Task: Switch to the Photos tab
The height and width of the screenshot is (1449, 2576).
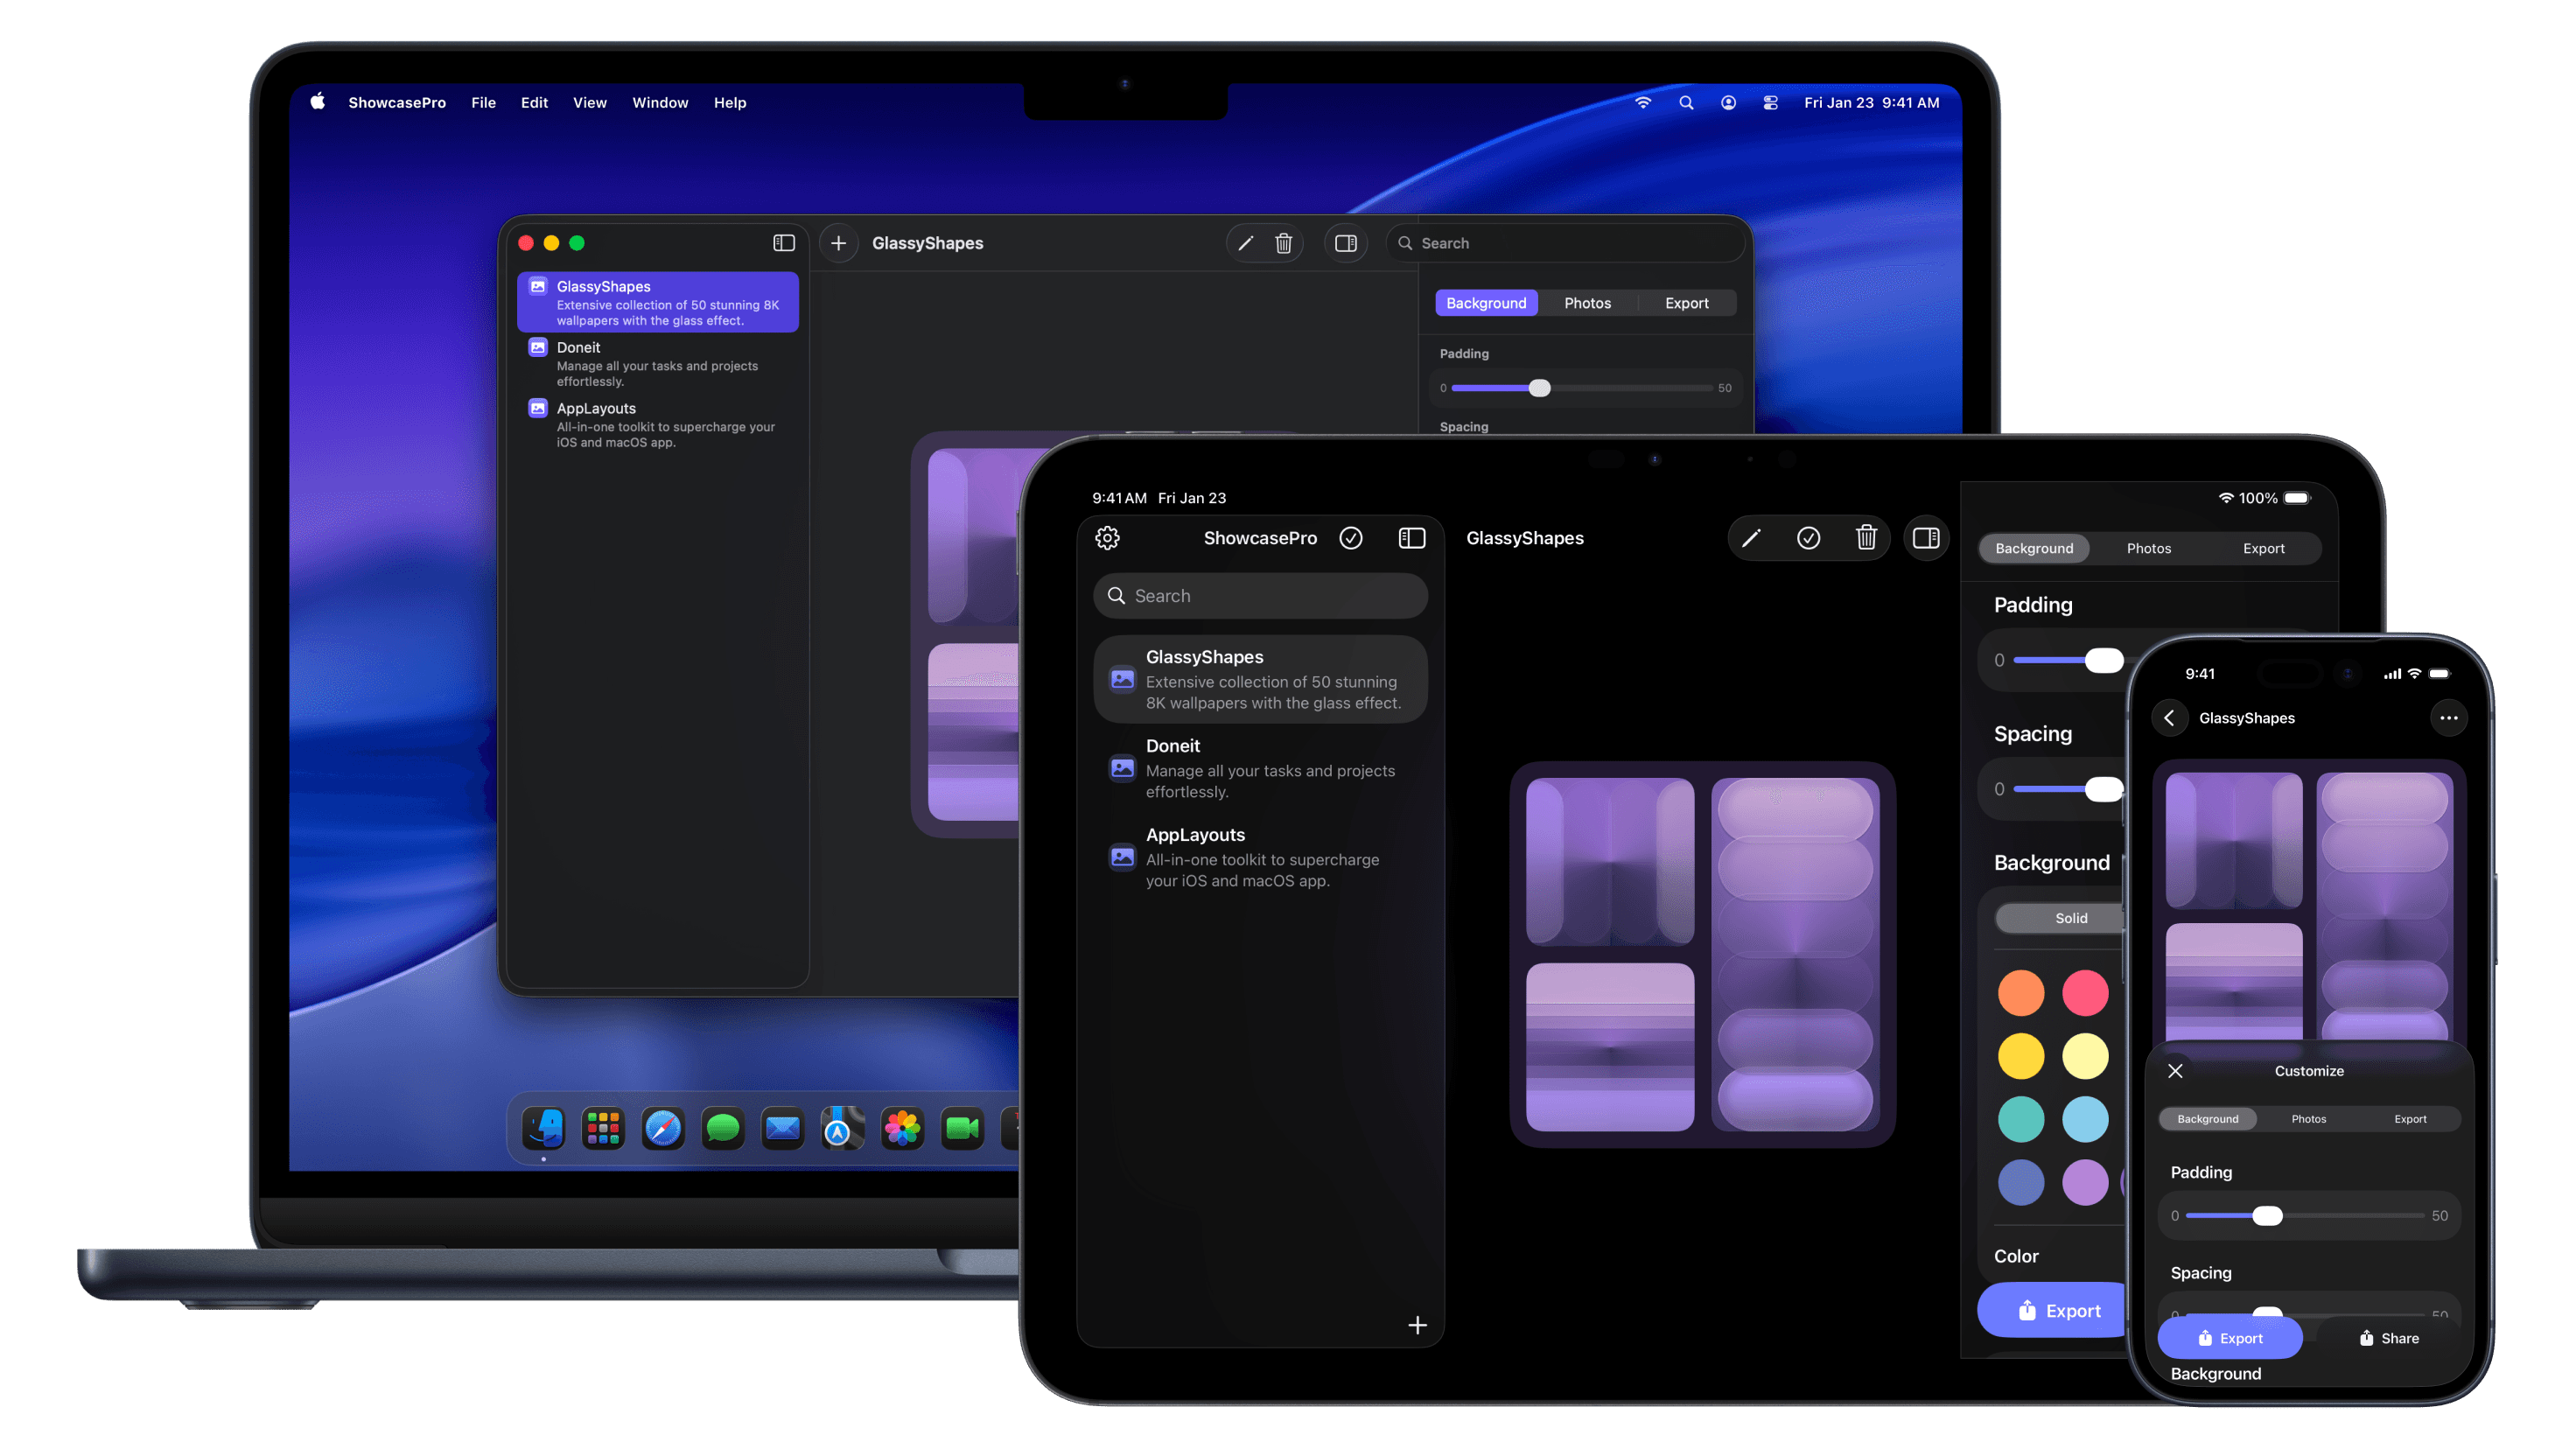Action: click(x=1587, y=303)
